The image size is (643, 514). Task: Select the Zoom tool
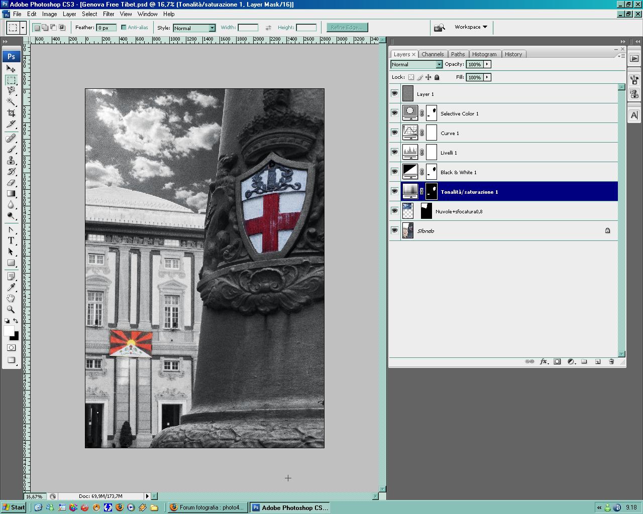(11, 310)
